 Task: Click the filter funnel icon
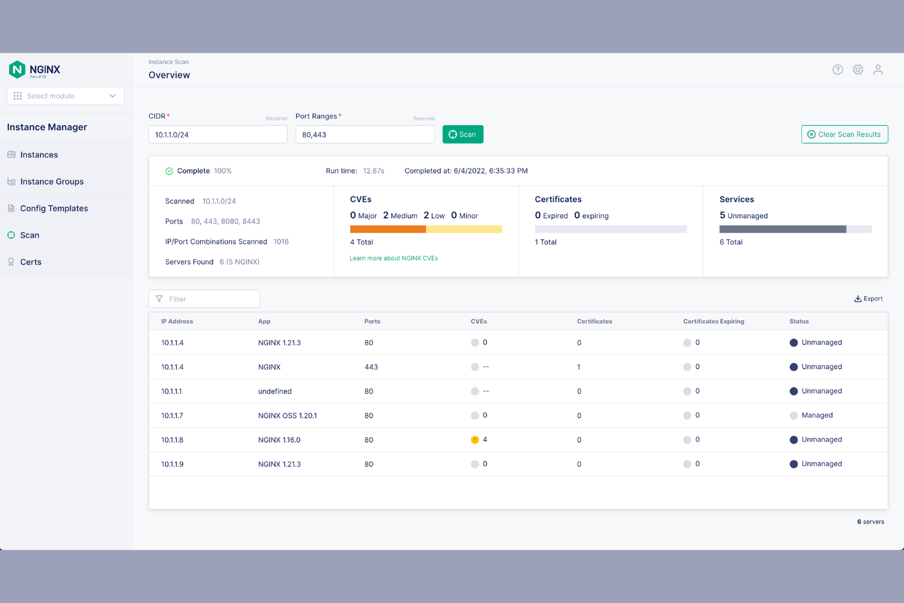(159, 299)
